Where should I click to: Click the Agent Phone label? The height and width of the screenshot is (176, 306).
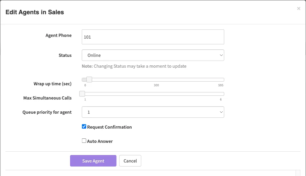[x=58, y=35]
